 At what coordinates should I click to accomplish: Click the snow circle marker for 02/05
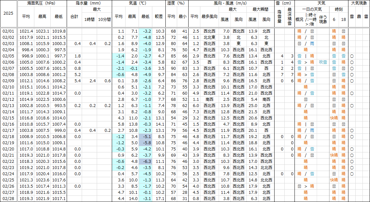tap(352, 56)
